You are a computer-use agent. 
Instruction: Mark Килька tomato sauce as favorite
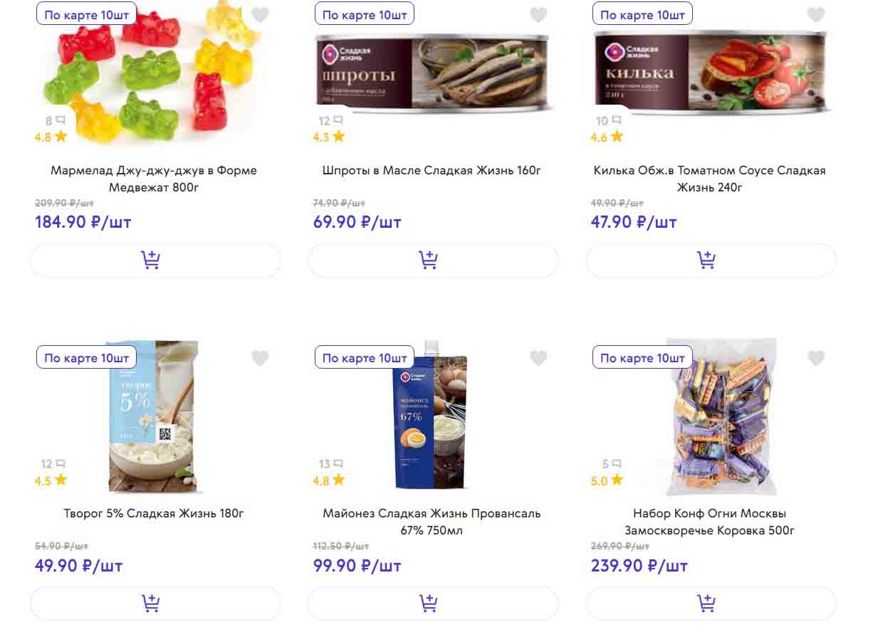point(816,15)
